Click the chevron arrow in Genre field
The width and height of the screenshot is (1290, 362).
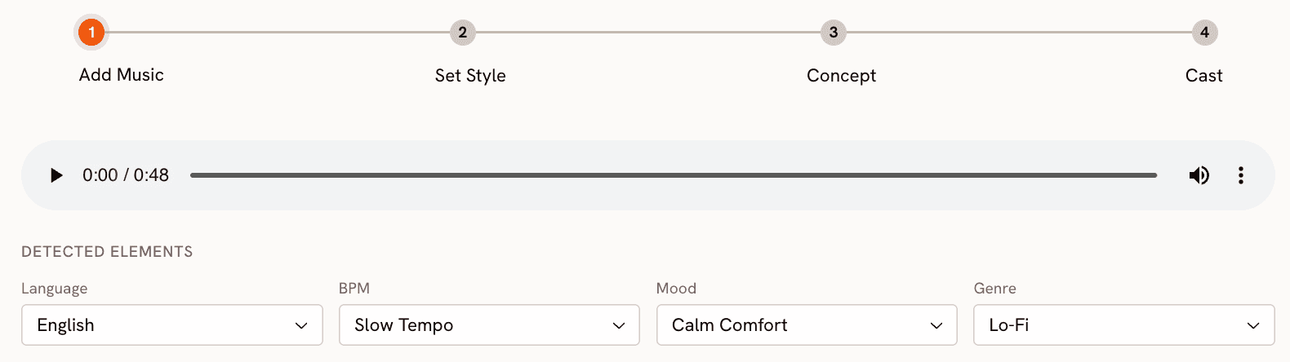pos(1253,326)
